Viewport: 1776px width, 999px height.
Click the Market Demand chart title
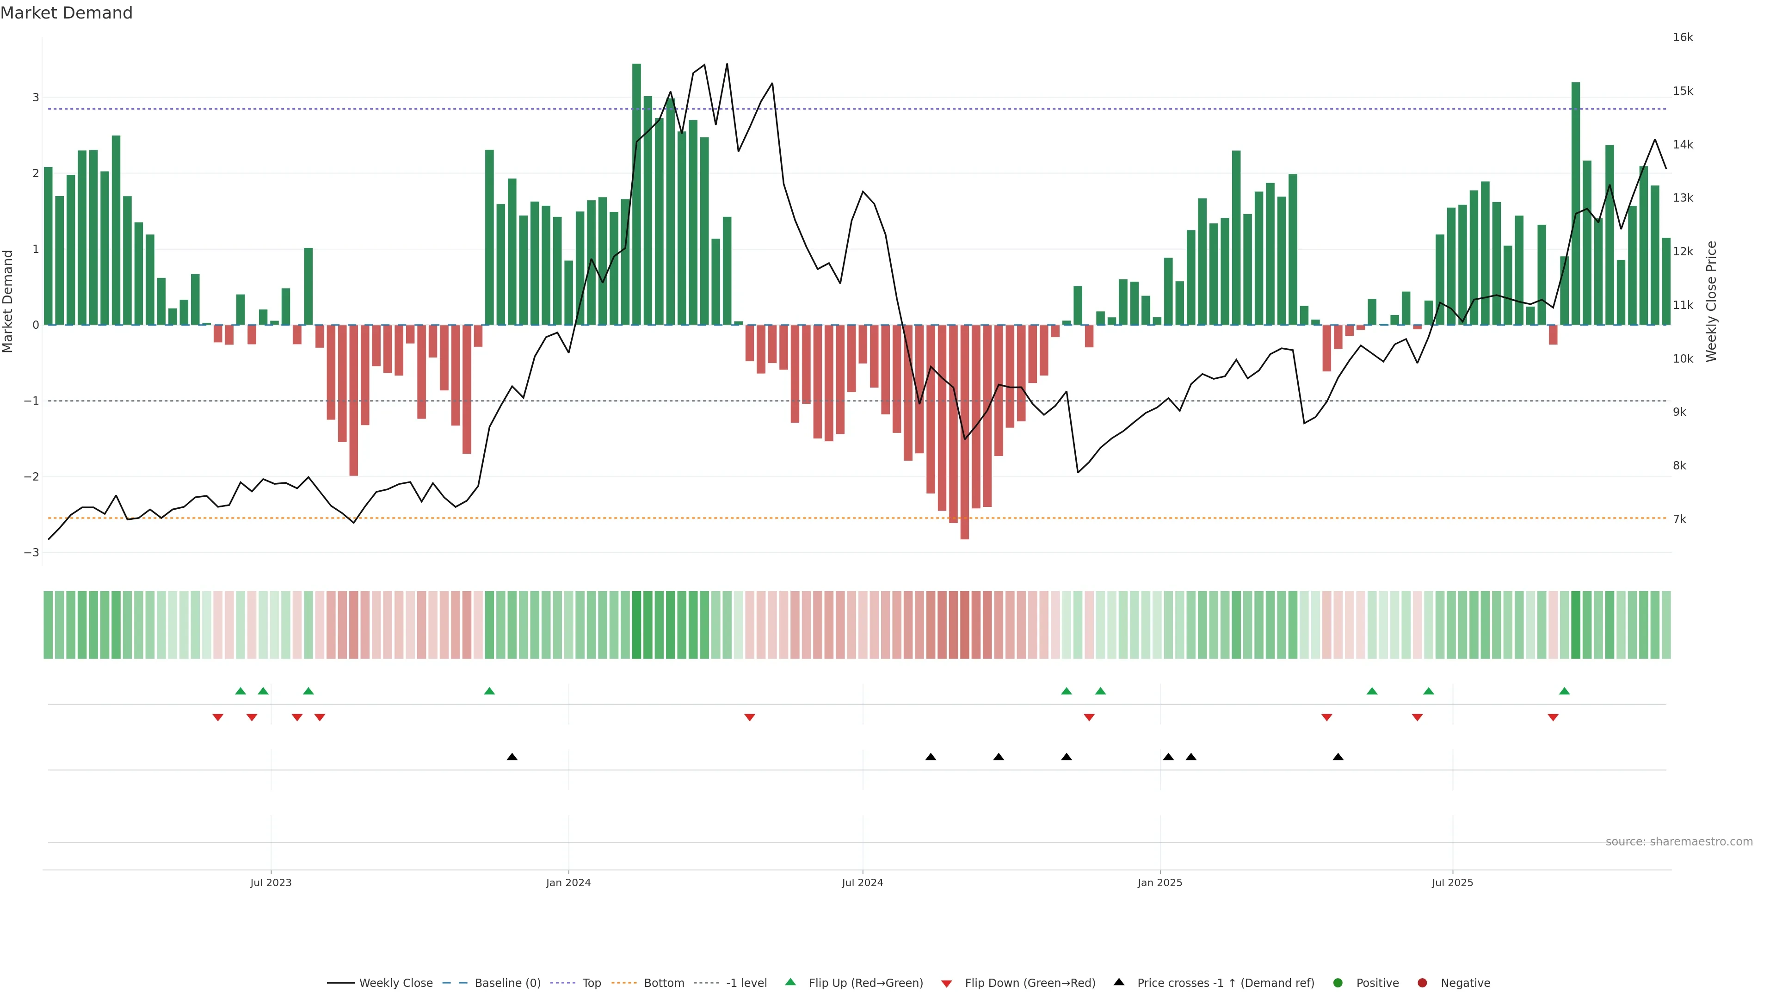(66, 13)
